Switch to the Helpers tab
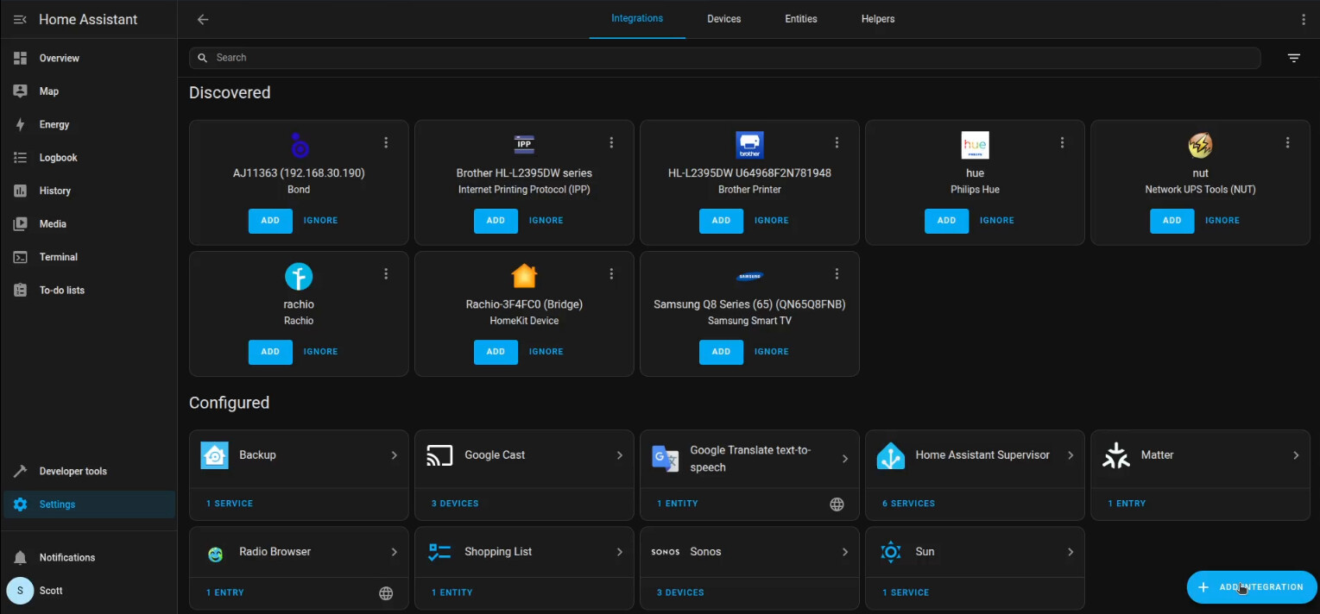1320x614 pixels. [x=878, y=19]
